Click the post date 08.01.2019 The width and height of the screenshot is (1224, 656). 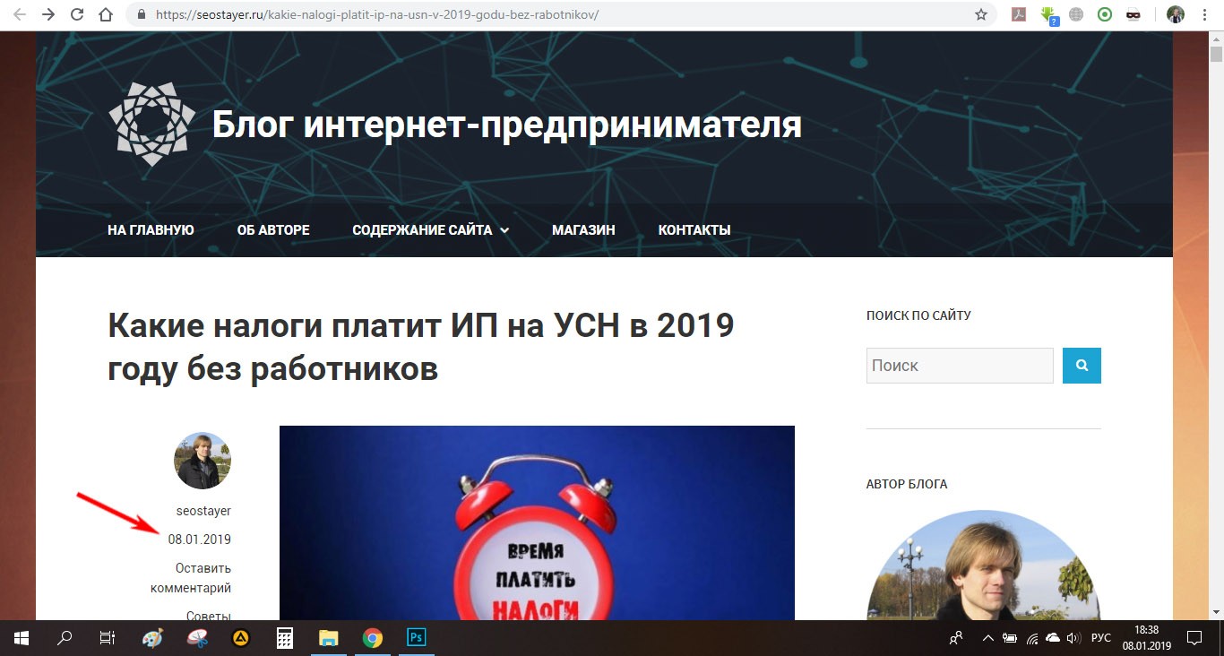(200, 539)
